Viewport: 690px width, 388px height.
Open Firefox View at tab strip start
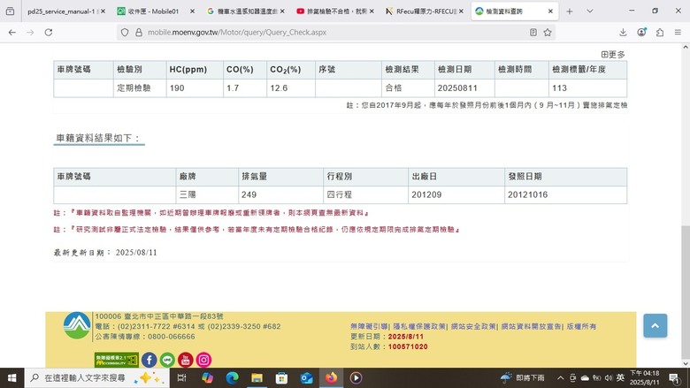(10, 11)
